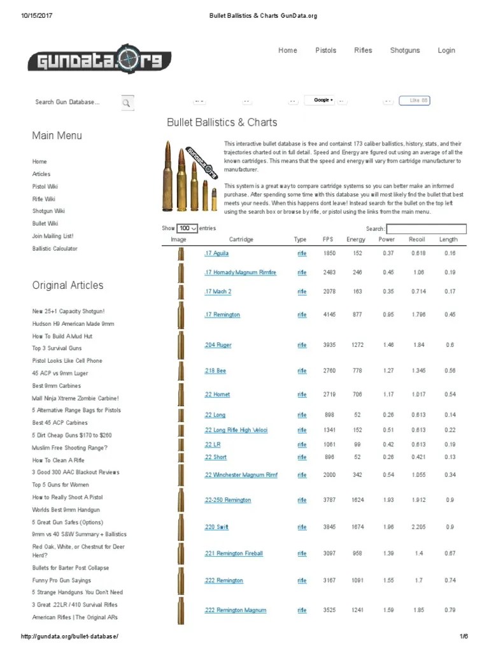
Task: Open the .22 Long Rifle High Veloci link
Action: point(236,430)
